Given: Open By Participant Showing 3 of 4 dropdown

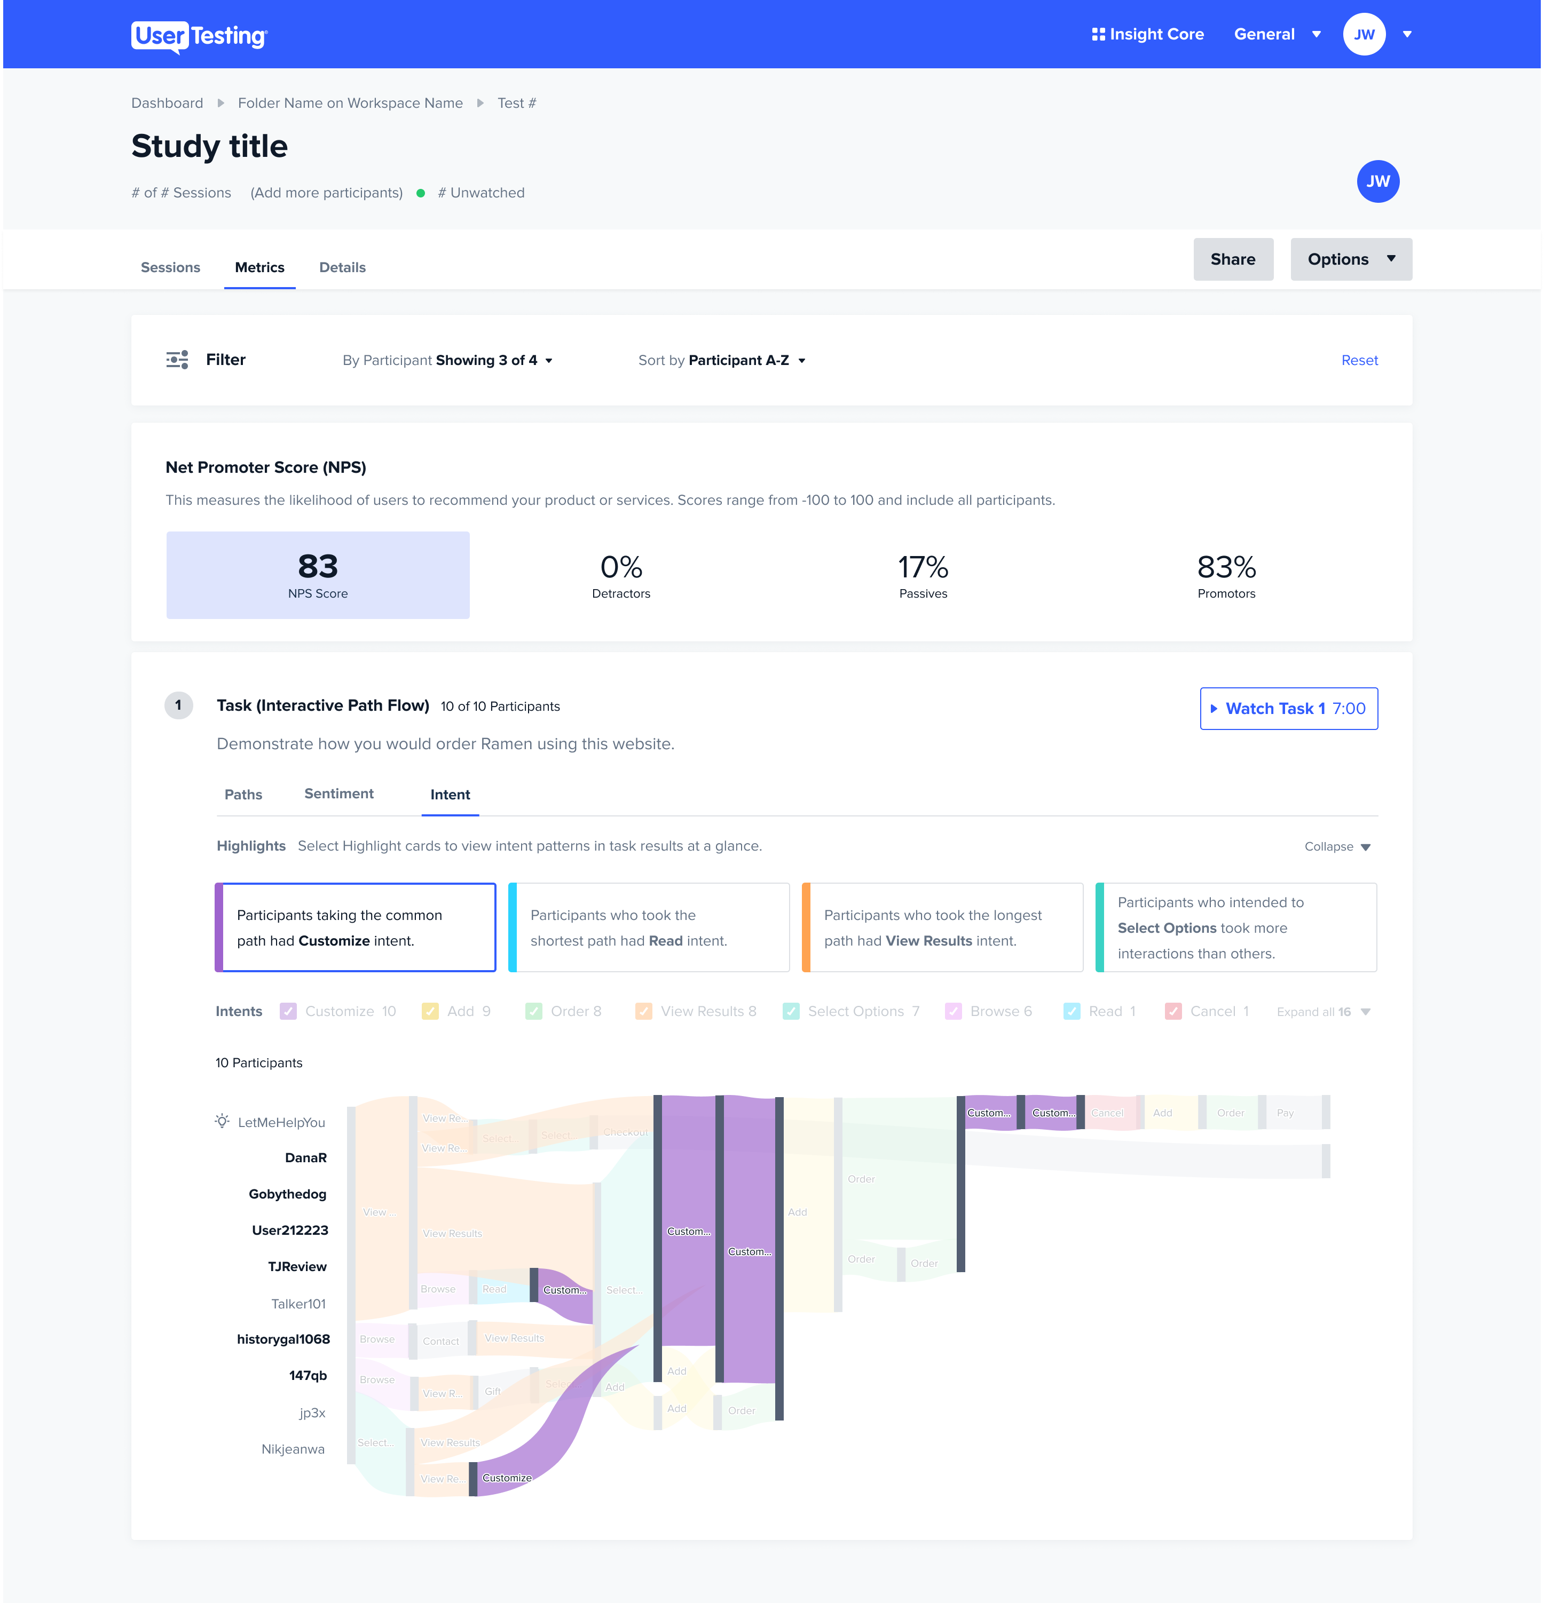Looking at the screenshot, I should (x=447, y=361).
